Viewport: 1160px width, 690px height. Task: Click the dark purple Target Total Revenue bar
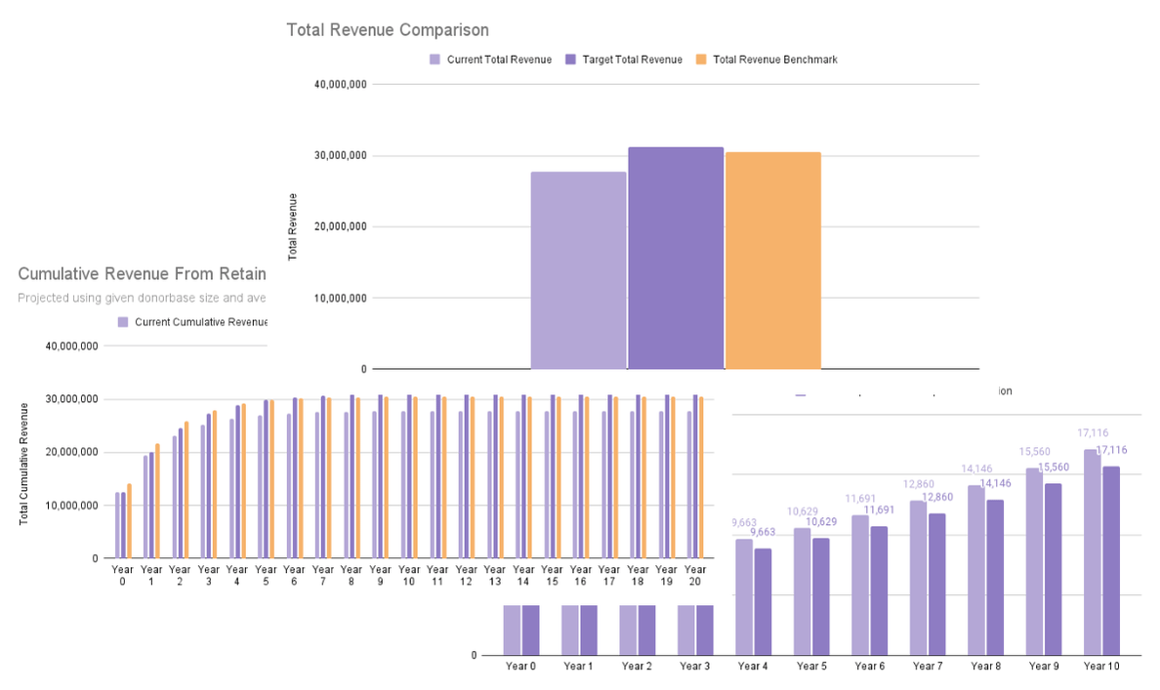click(676, 259)
